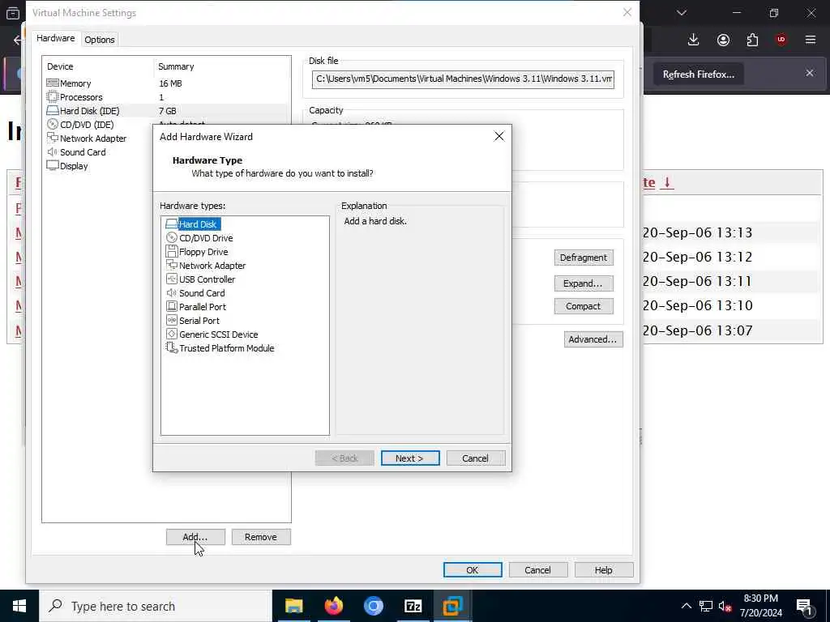Screen dimensions: 830x622
Task: Click the Defragment button
Action: 584,258
